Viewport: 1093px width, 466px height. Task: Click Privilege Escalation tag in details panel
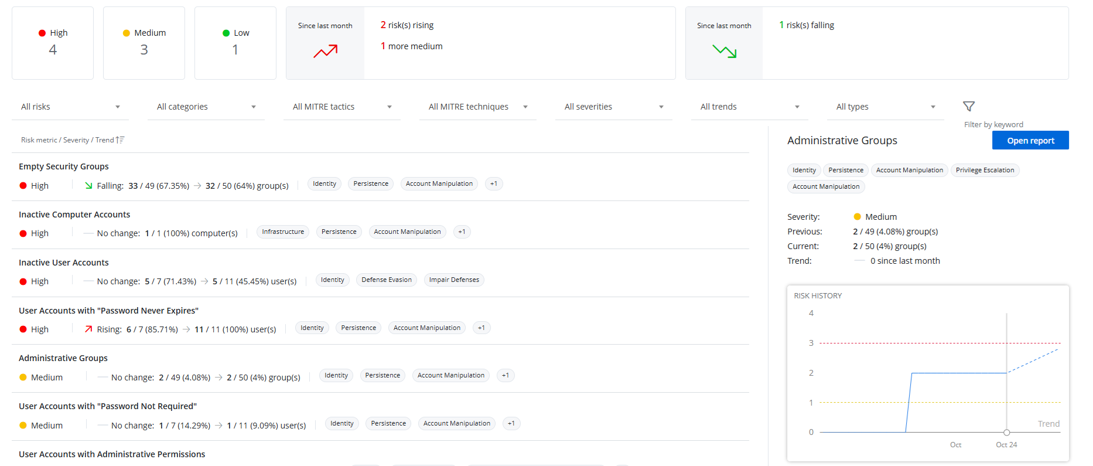(985, 170)
